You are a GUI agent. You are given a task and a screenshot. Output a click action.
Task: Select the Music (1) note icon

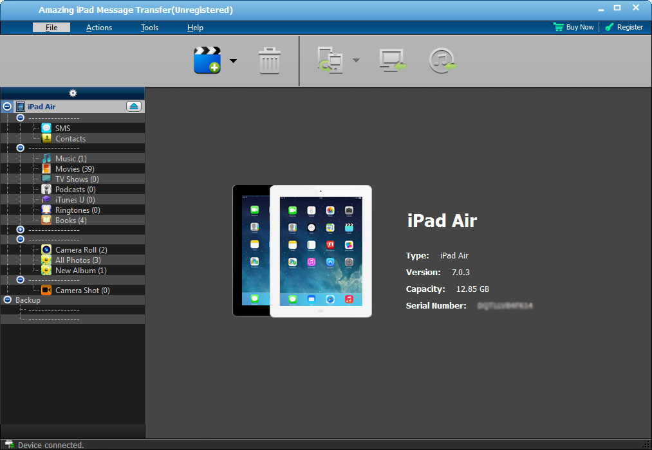click(x=46, y=158)
